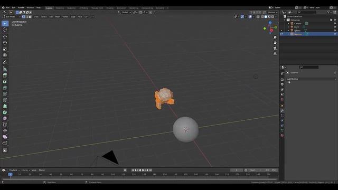This screenshot has width=338, height=190.
Task: Open the Modifier properties wrench tab
Action: tap(282, 111)
